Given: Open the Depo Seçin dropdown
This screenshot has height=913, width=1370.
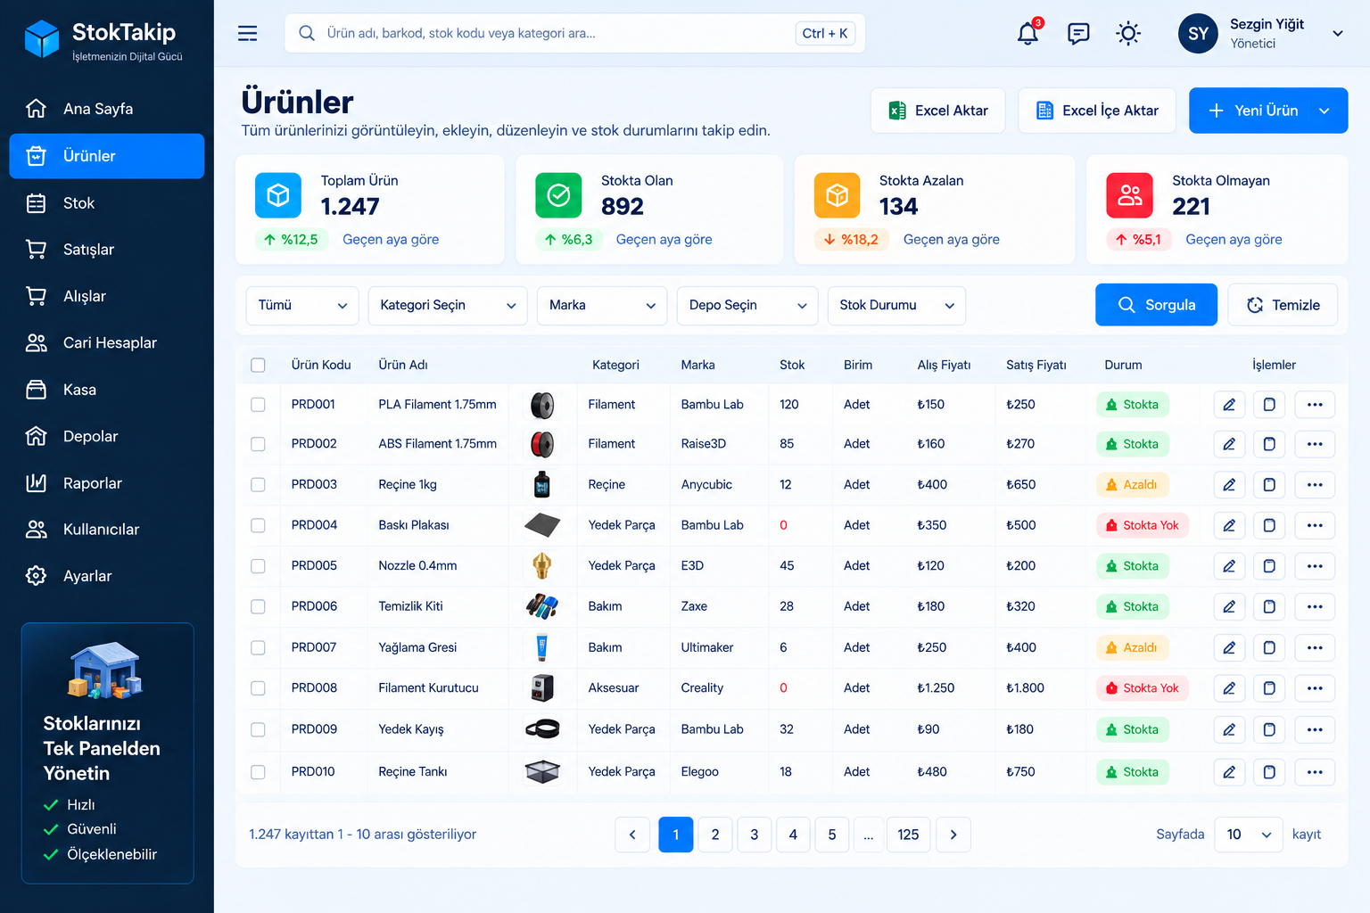Looking at the screenshot, I should (x=747, y=306).
